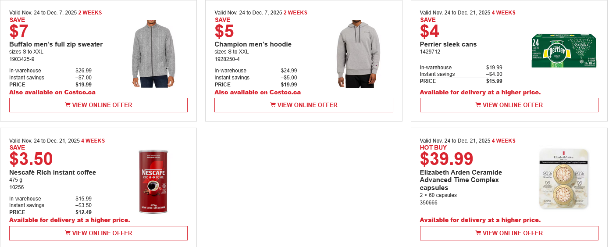Click cart icon under Elizabeth Arden offer
The width and height of the screenshot is (609, 247).
[x=478, y=233]
